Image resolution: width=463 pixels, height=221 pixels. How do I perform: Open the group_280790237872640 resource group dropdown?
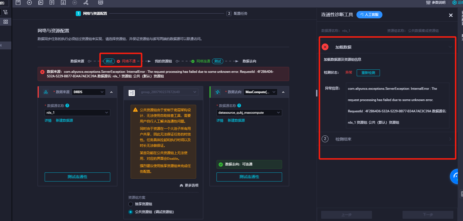point(169,92)
